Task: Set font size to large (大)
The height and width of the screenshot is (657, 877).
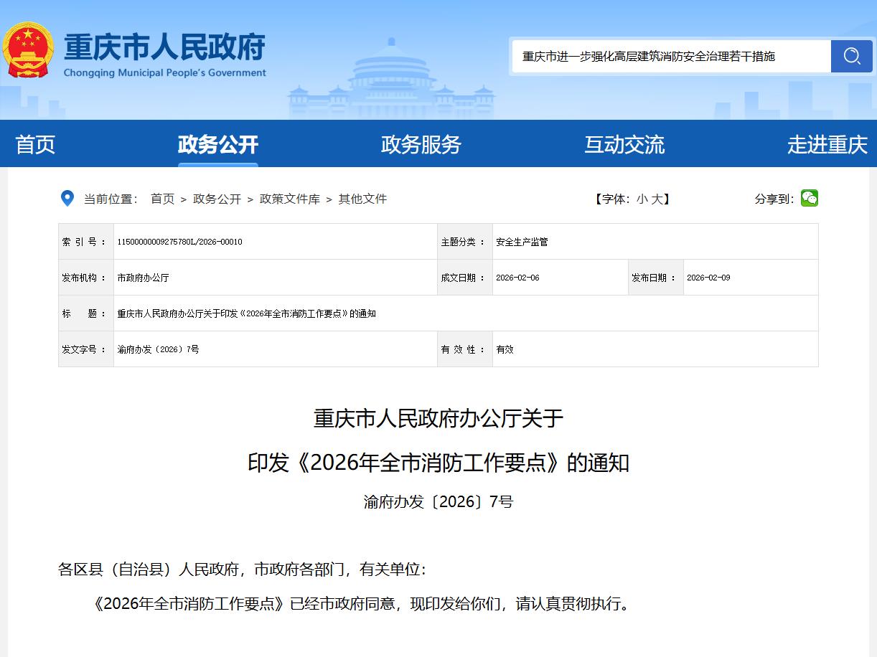Action: (x=657, y=199)
